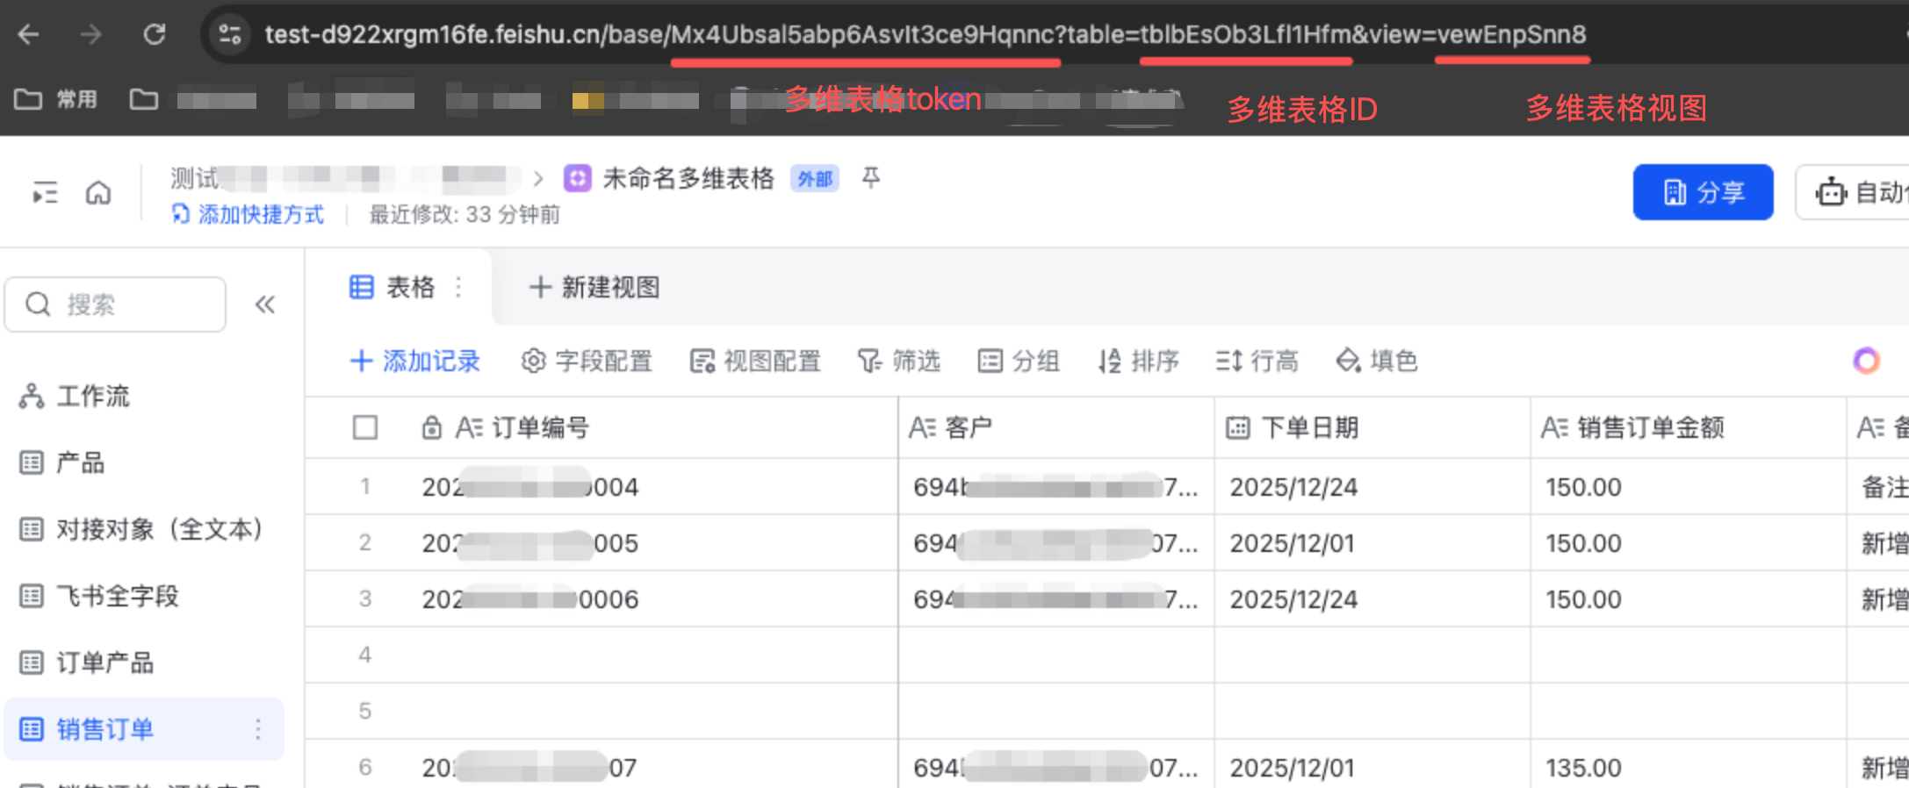Image resolution: width=1909 pixels, height=788 pixels.
Task: Open more options for 销售订单 table
Action: click(x=257, y=729)
